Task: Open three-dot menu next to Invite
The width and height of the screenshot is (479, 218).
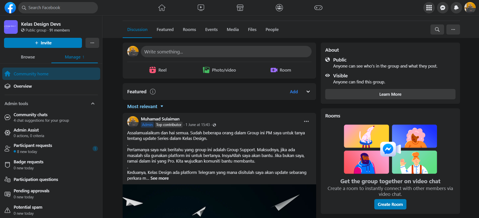Action: [x=92, y=43]
